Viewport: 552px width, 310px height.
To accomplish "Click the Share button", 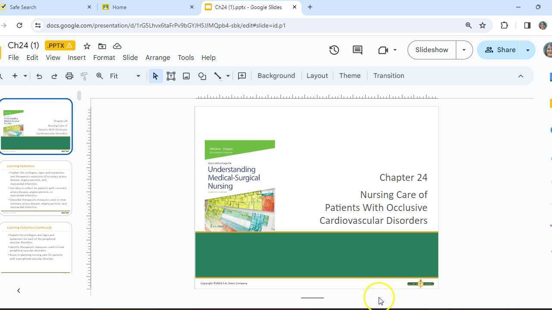I will tap(500, 50).
